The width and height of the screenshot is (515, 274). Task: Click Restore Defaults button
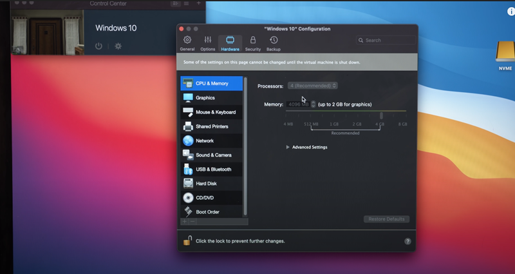click(x=387, y=219)
